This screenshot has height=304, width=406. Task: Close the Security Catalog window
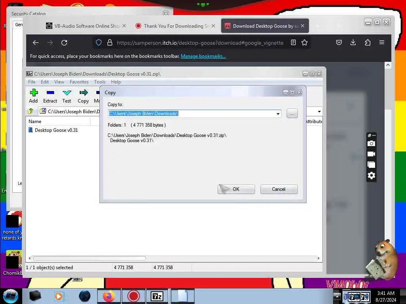point(166,13)
